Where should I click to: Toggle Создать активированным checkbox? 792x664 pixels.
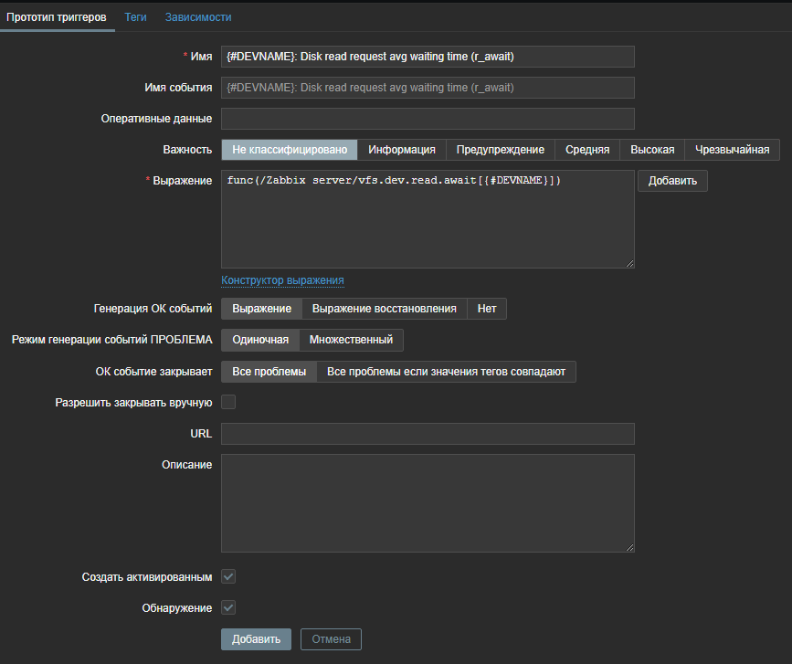[228, 577]
